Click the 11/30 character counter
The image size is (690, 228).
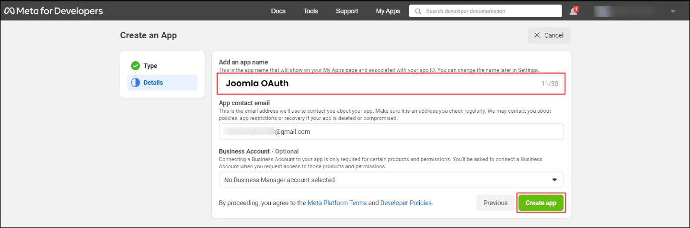click(x=549, y=84)
